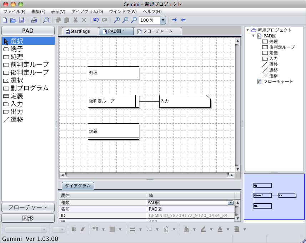Viewport: 306px width, 243px height.
Task: Select the 定義 tool in palette
Action: (28, 96)
